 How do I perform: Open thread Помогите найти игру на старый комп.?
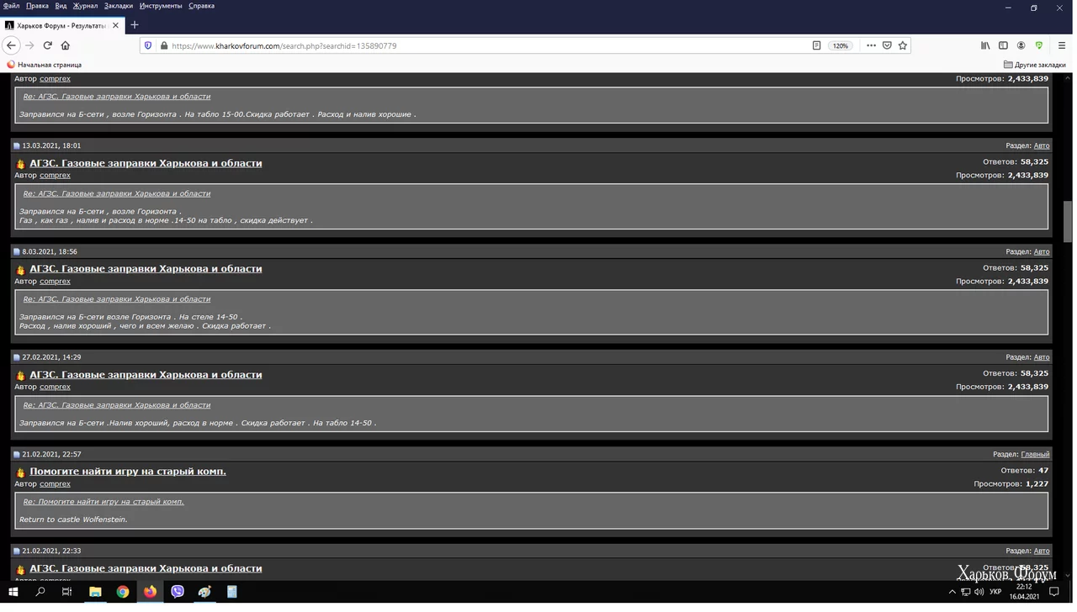128,472
